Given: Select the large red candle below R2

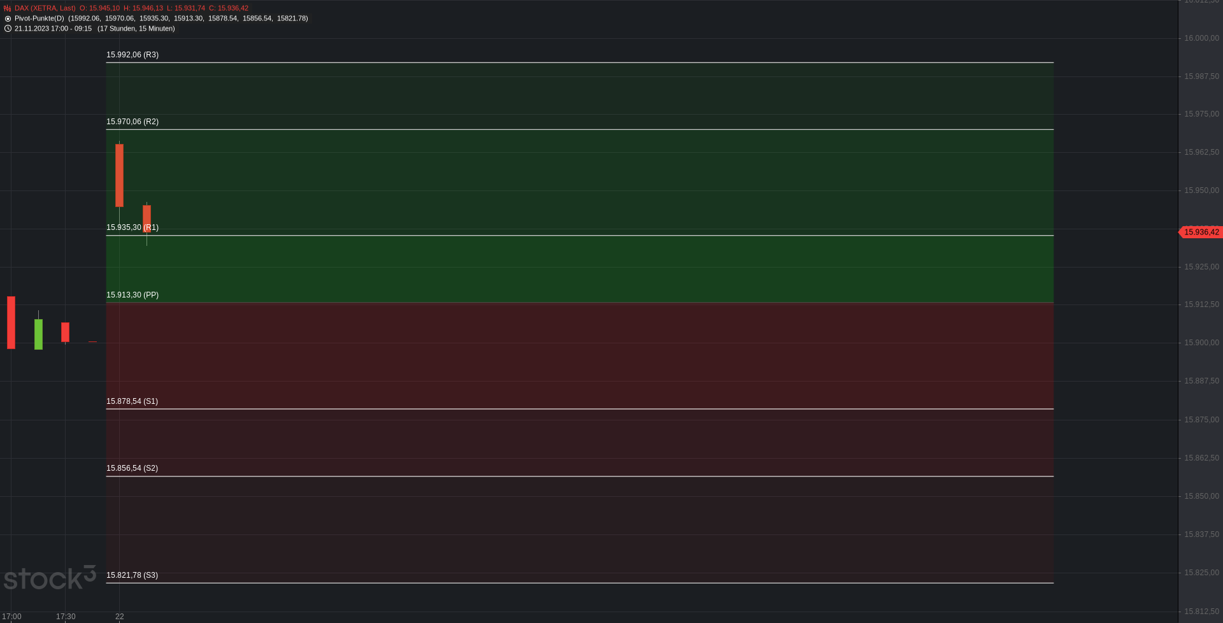Looking at the screenshot, I should tap(119, 175).
